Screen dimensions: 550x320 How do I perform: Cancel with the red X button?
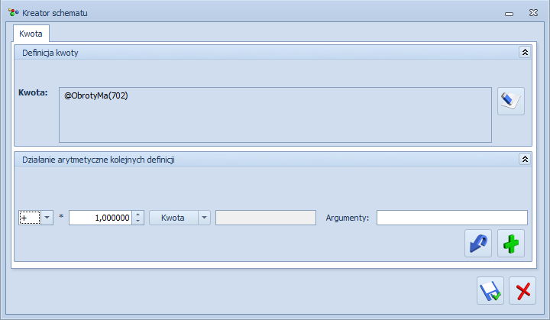click(522, 290)
